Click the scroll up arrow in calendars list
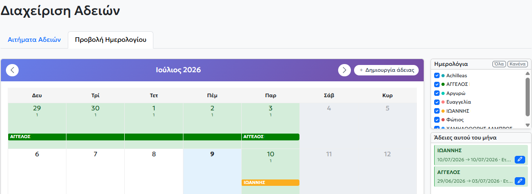 click(527, 74)
